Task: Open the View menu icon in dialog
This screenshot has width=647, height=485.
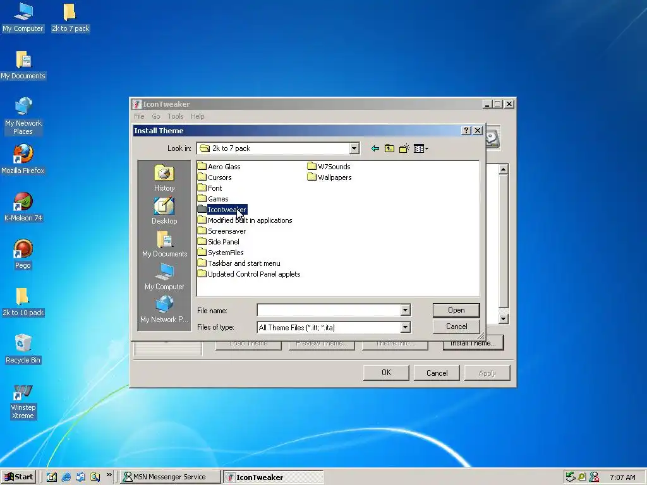Action: click(421, 148)
